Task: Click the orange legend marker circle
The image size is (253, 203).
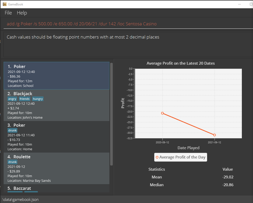Action: point(157,157)
